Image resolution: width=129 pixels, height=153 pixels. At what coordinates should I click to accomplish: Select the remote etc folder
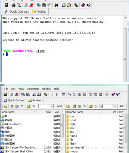(70, 132)
